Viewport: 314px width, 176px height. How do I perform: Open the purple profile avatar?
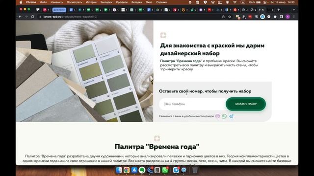(288, 17)
